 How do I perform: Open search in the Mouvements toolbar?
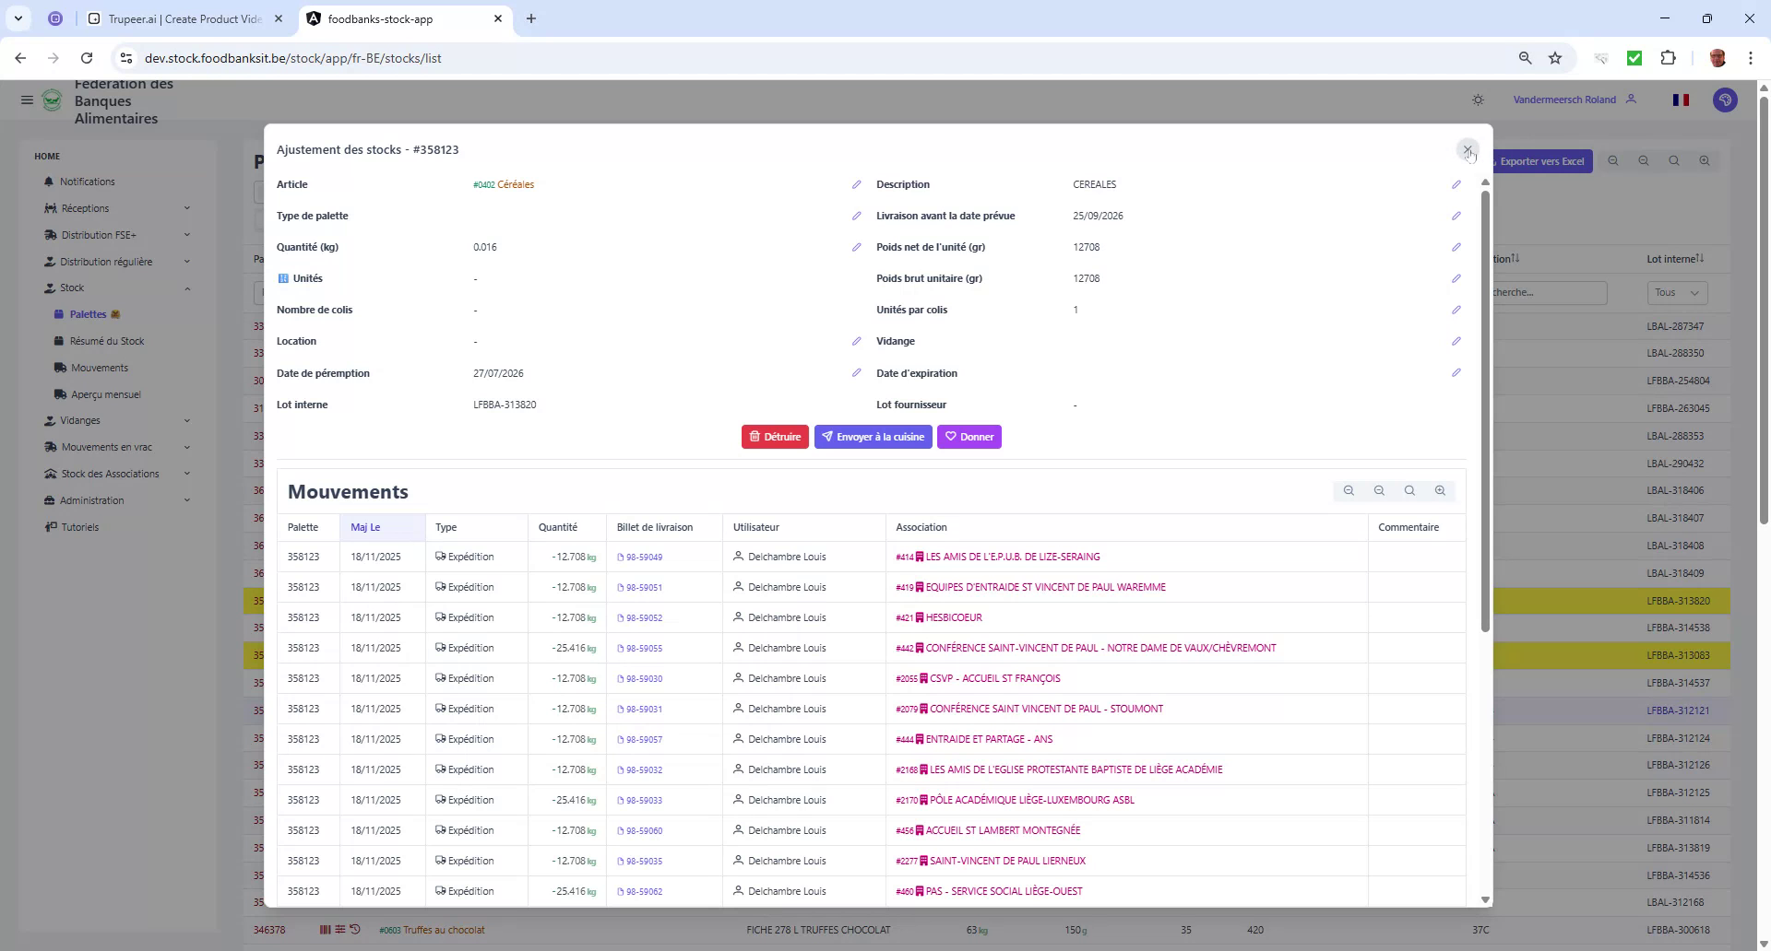pos(1408,490)
